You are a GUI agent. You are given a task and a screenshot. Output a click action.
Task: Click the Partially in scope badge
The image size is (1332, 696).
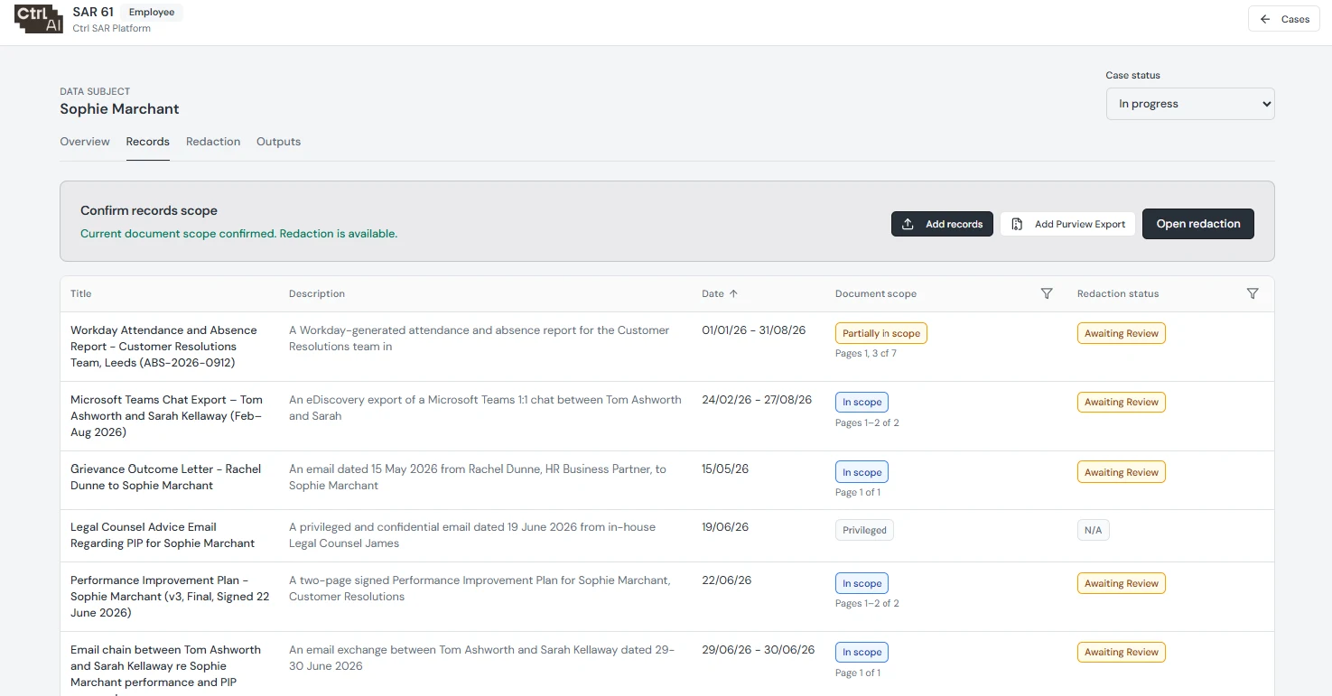click(x=881, y=333)
